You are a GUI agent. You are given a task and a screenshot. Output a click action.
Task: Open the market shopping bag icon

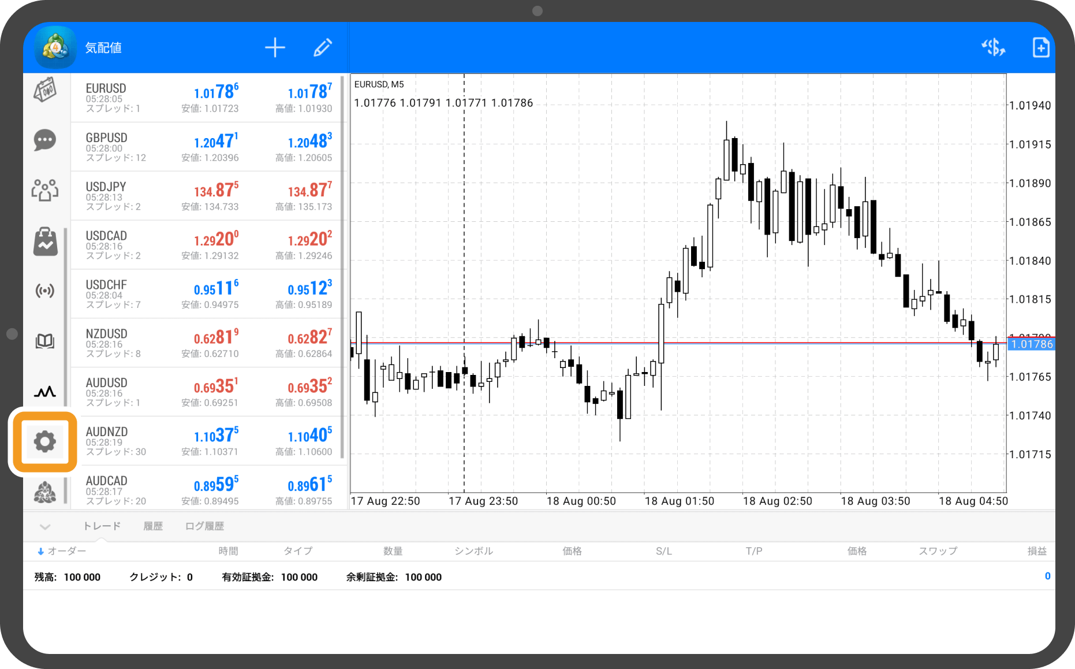[45, 241]
